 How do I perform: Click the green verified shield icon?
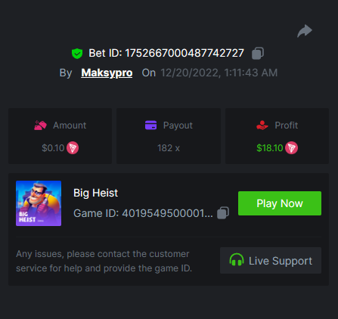[x=77, y=54]
